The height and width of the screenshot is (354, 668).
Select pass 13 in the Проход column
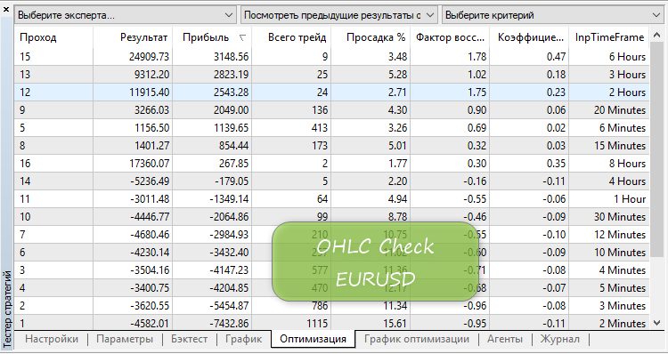25,75
